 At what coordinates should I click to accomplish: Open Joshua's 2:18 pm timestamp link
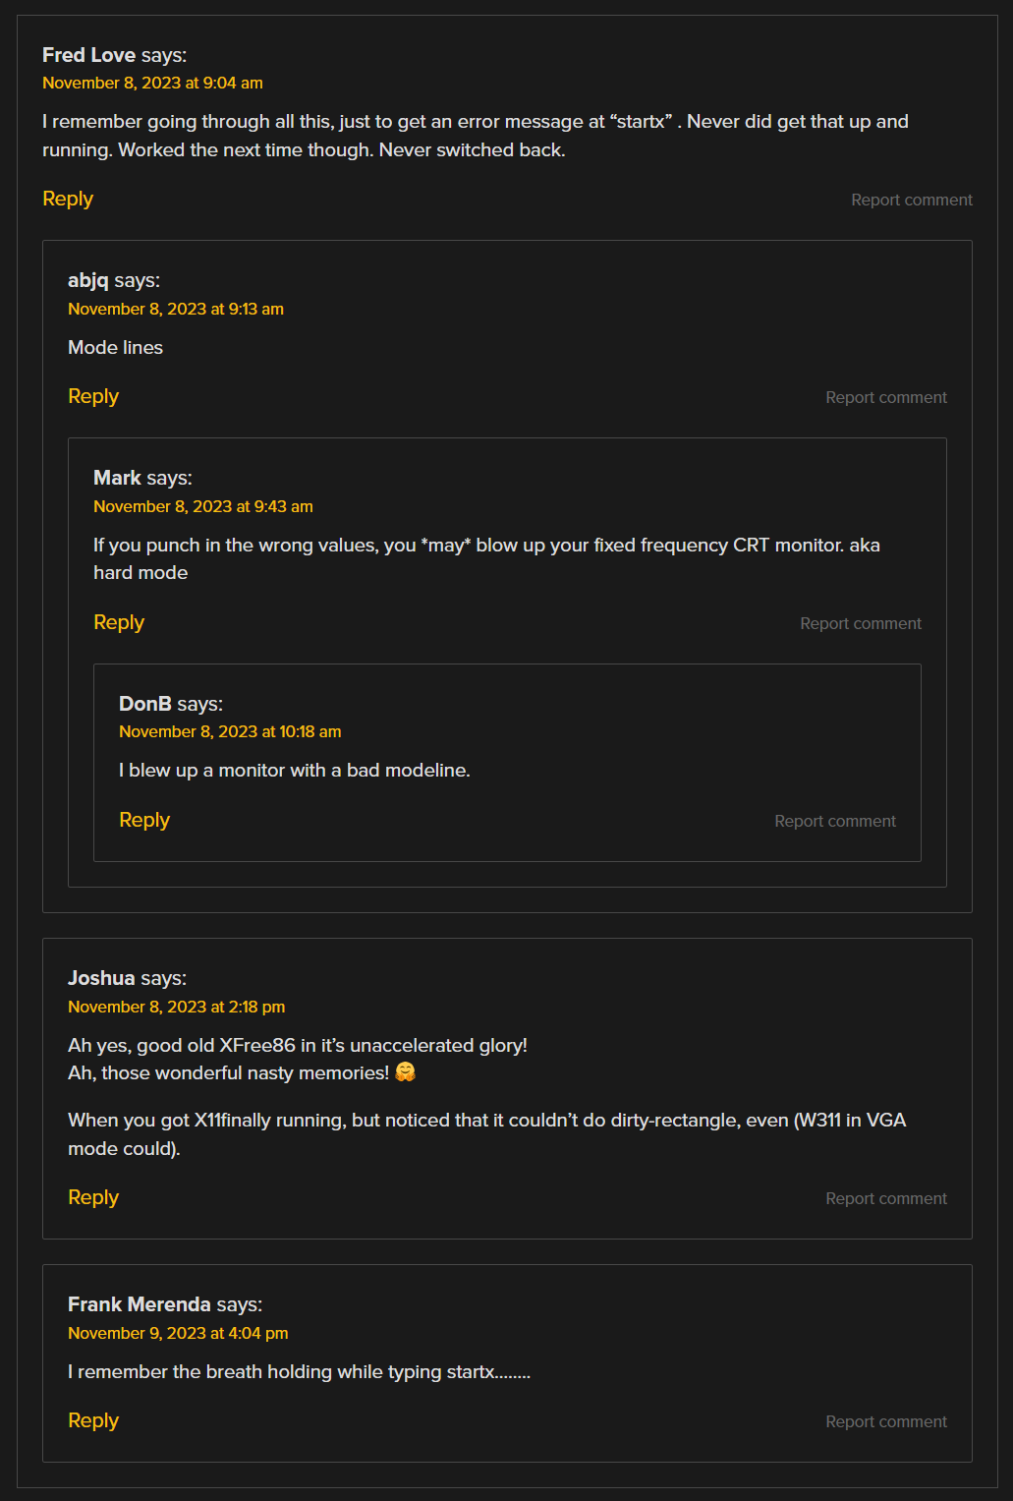(177, 1007)
